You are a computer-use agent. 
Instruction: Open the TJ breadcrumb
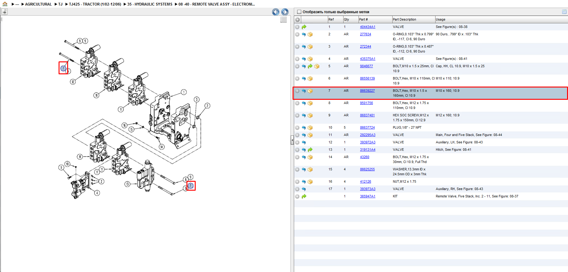pos(60,4)
